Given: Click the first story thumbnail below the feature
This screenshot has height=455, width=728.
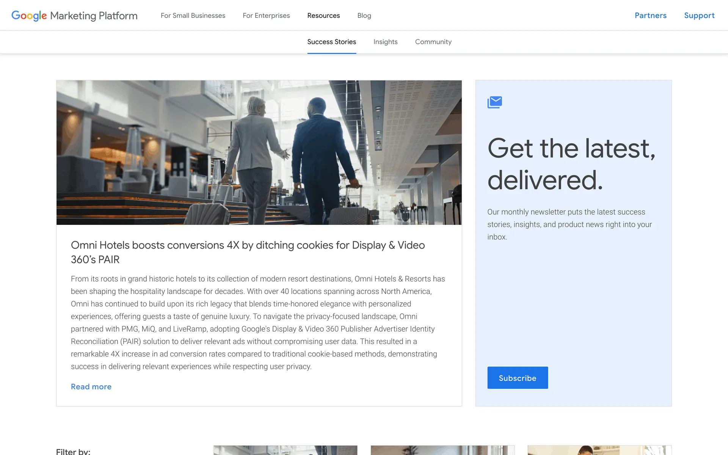Looking at the screenshot, I should 285,450.
